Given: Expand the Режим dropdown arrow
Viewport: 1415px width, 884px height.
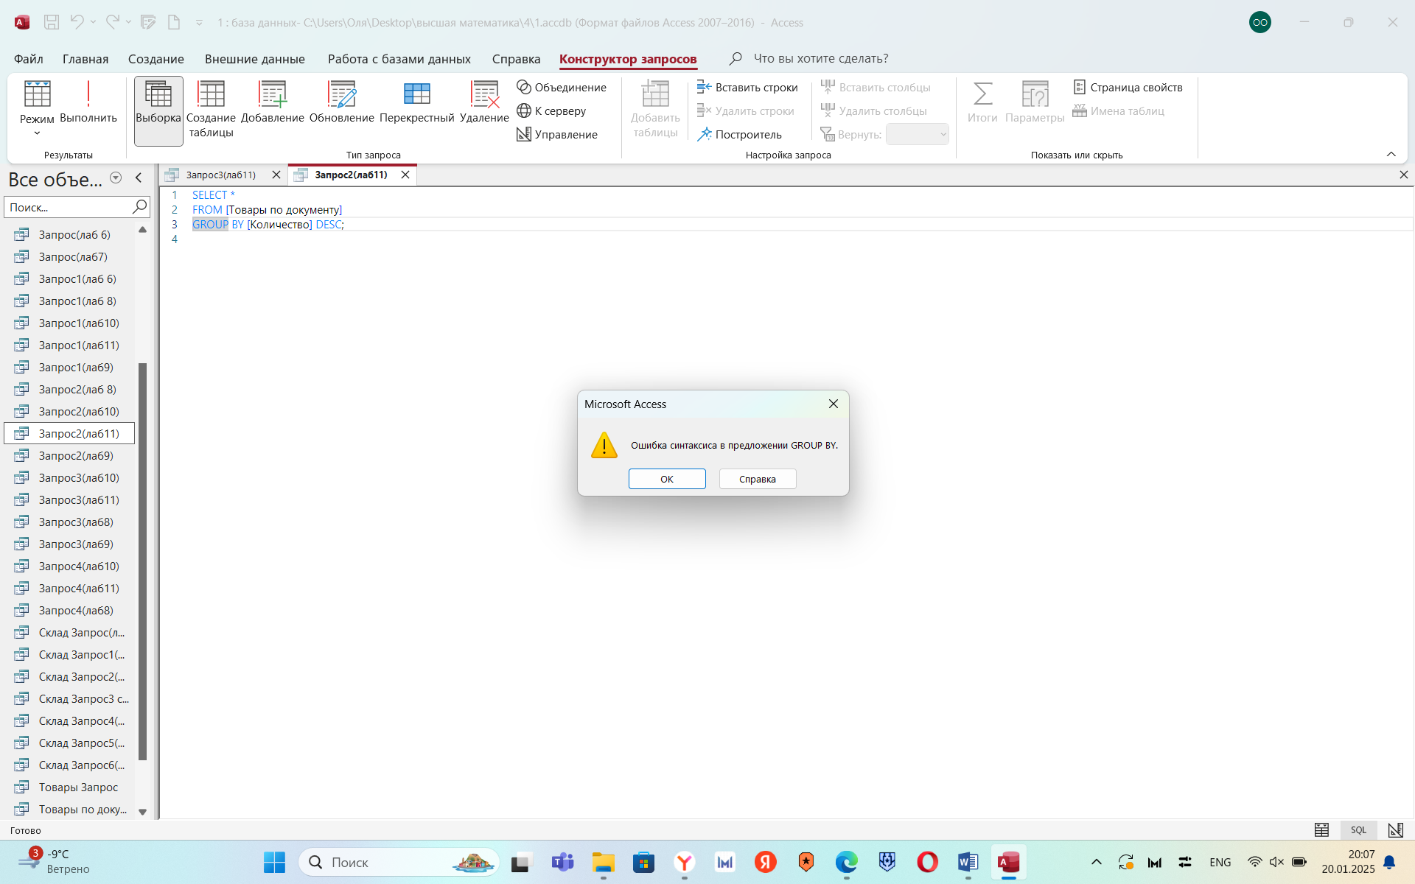Looking at the screenshot, I should coord(37,133).
